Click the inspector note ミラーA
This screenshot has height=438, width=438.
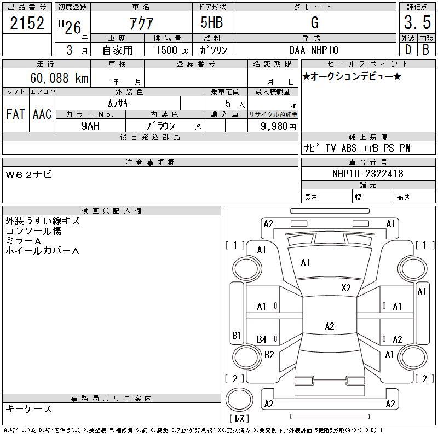pyautogui.click(x=24, y=241)
